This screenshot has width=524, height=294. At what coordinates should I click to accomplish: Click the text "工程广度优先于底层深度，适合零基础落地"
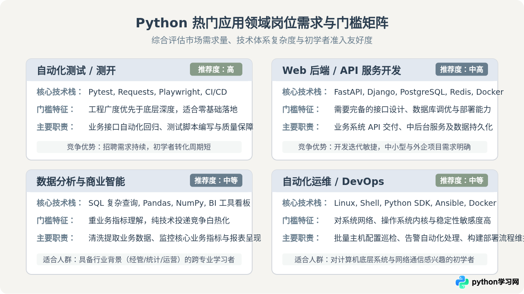click(163, 109)
